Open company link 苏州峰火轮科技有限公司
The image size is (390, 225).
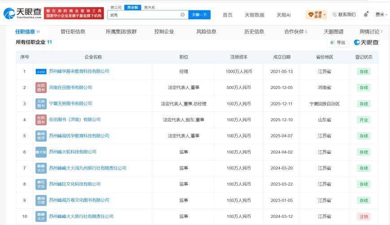(73, 152)
